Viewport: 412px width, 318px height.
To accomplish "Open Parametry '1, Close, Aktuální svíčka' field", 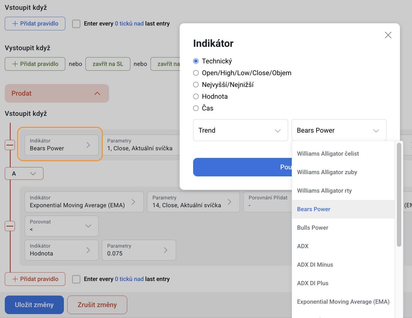I will click(x=141, y=145).
